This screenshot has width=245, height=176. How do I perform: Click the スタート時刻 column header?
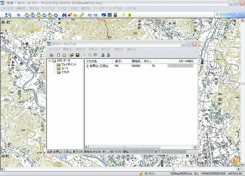pyautogui.click(x=175, y=61)
